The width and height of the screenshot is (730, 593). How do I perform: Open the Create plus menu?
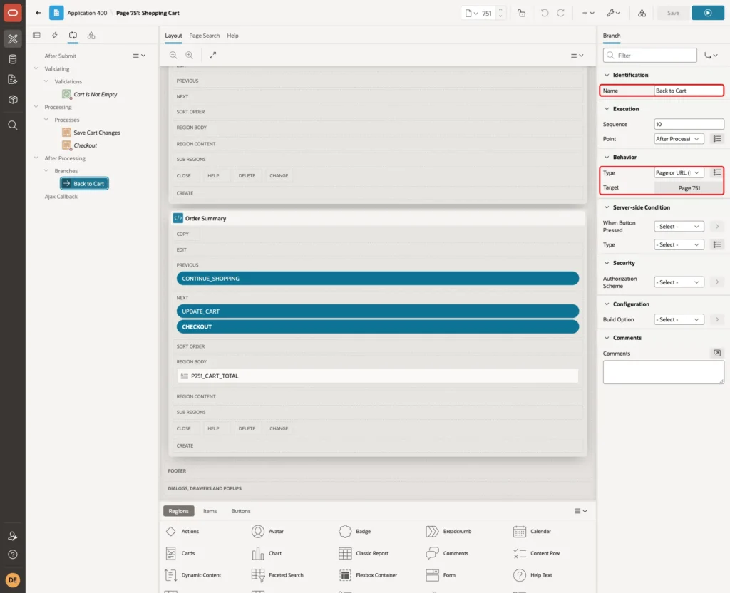point(588,13)
